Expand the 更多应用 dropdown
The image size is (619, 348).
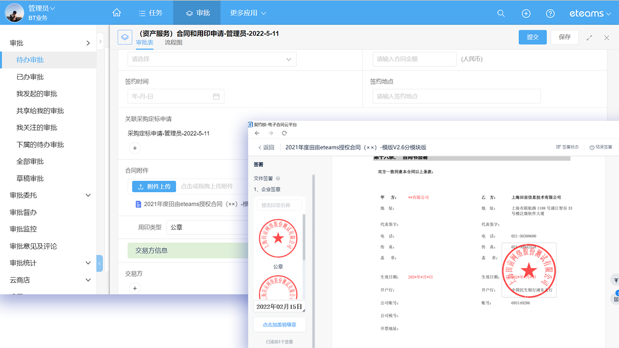click(248, 13)
